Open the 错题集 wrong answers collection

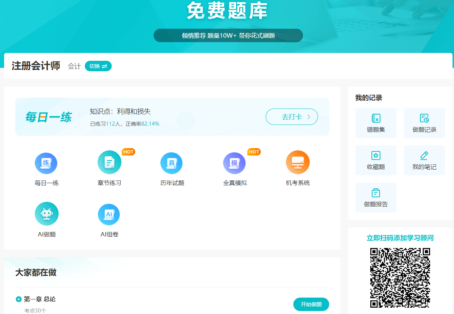(376, 123)
